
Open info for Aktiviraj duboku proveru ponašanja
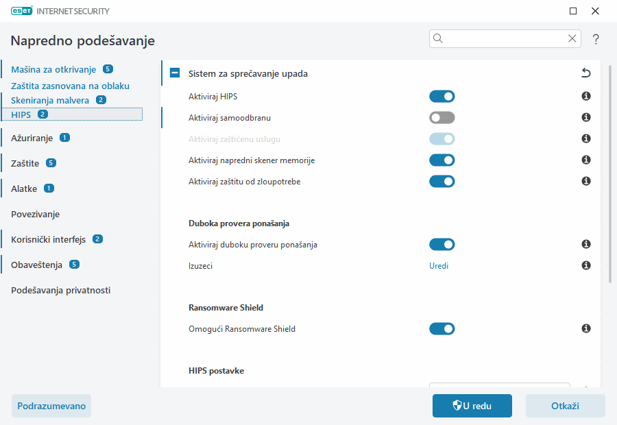pos(586,244)
